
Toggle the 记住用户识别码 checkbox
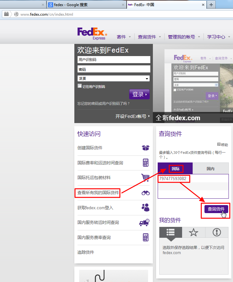point(79,86)
